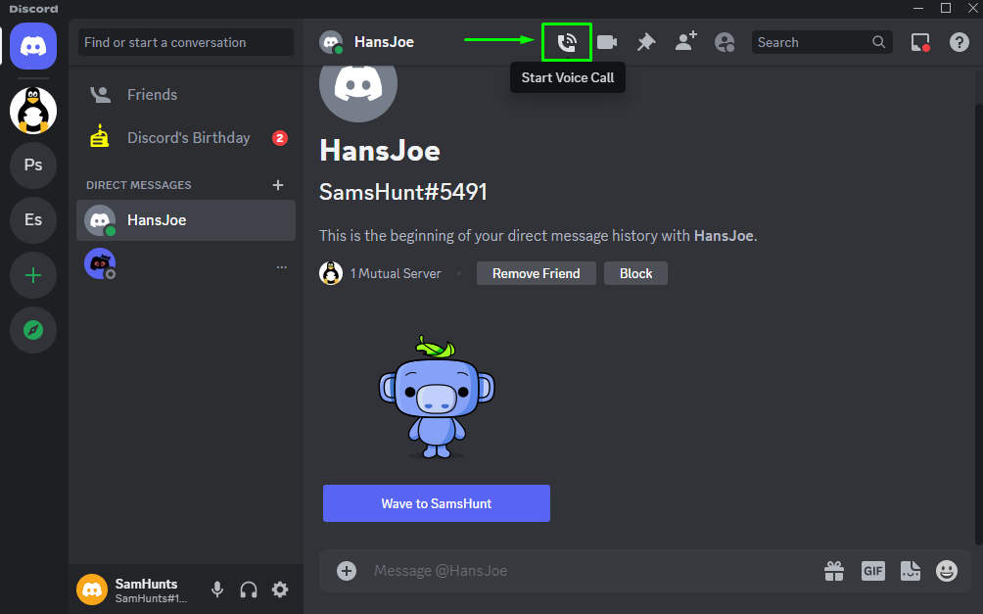The height and width of the screenshot is (614, 983).
Task: Click the Remove Friend button
Action: point(536,273)
